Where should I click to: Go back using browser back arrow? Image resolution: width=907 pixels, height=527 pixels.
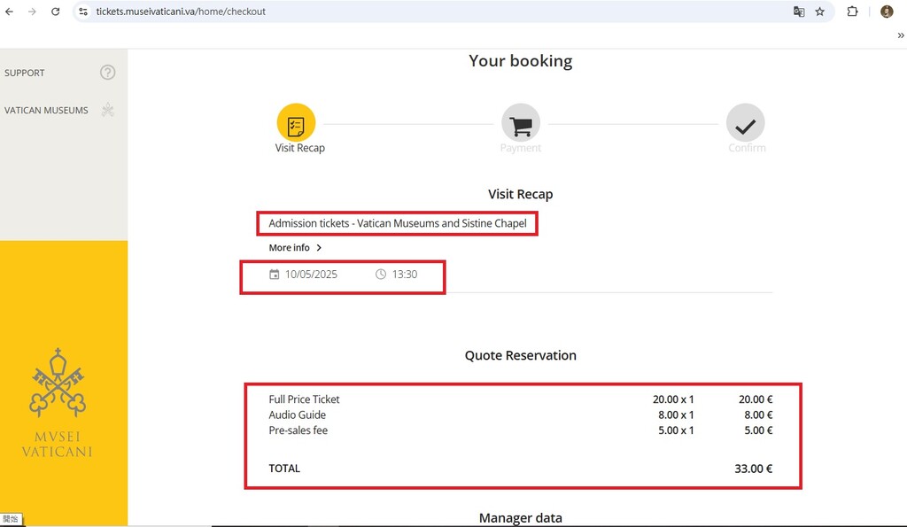tap(9, 12)
